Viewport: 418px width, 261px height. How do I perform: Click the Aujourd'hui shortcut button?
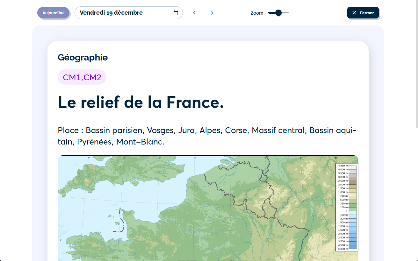point(53,13)
